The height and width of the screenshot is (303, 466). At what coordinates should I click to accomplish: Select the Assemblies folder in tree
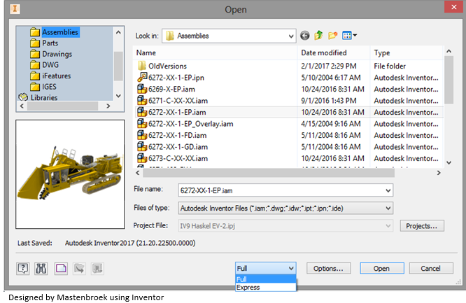pos(60,32)
